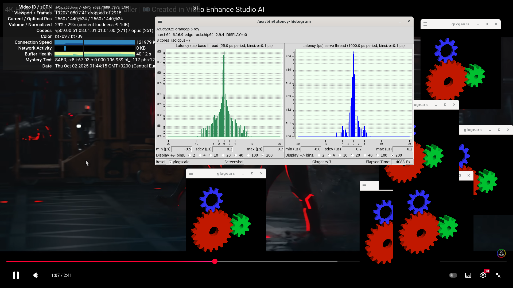The image size is (513, 288).
Task: Click the Glxgears button
Action: (320, 162)
